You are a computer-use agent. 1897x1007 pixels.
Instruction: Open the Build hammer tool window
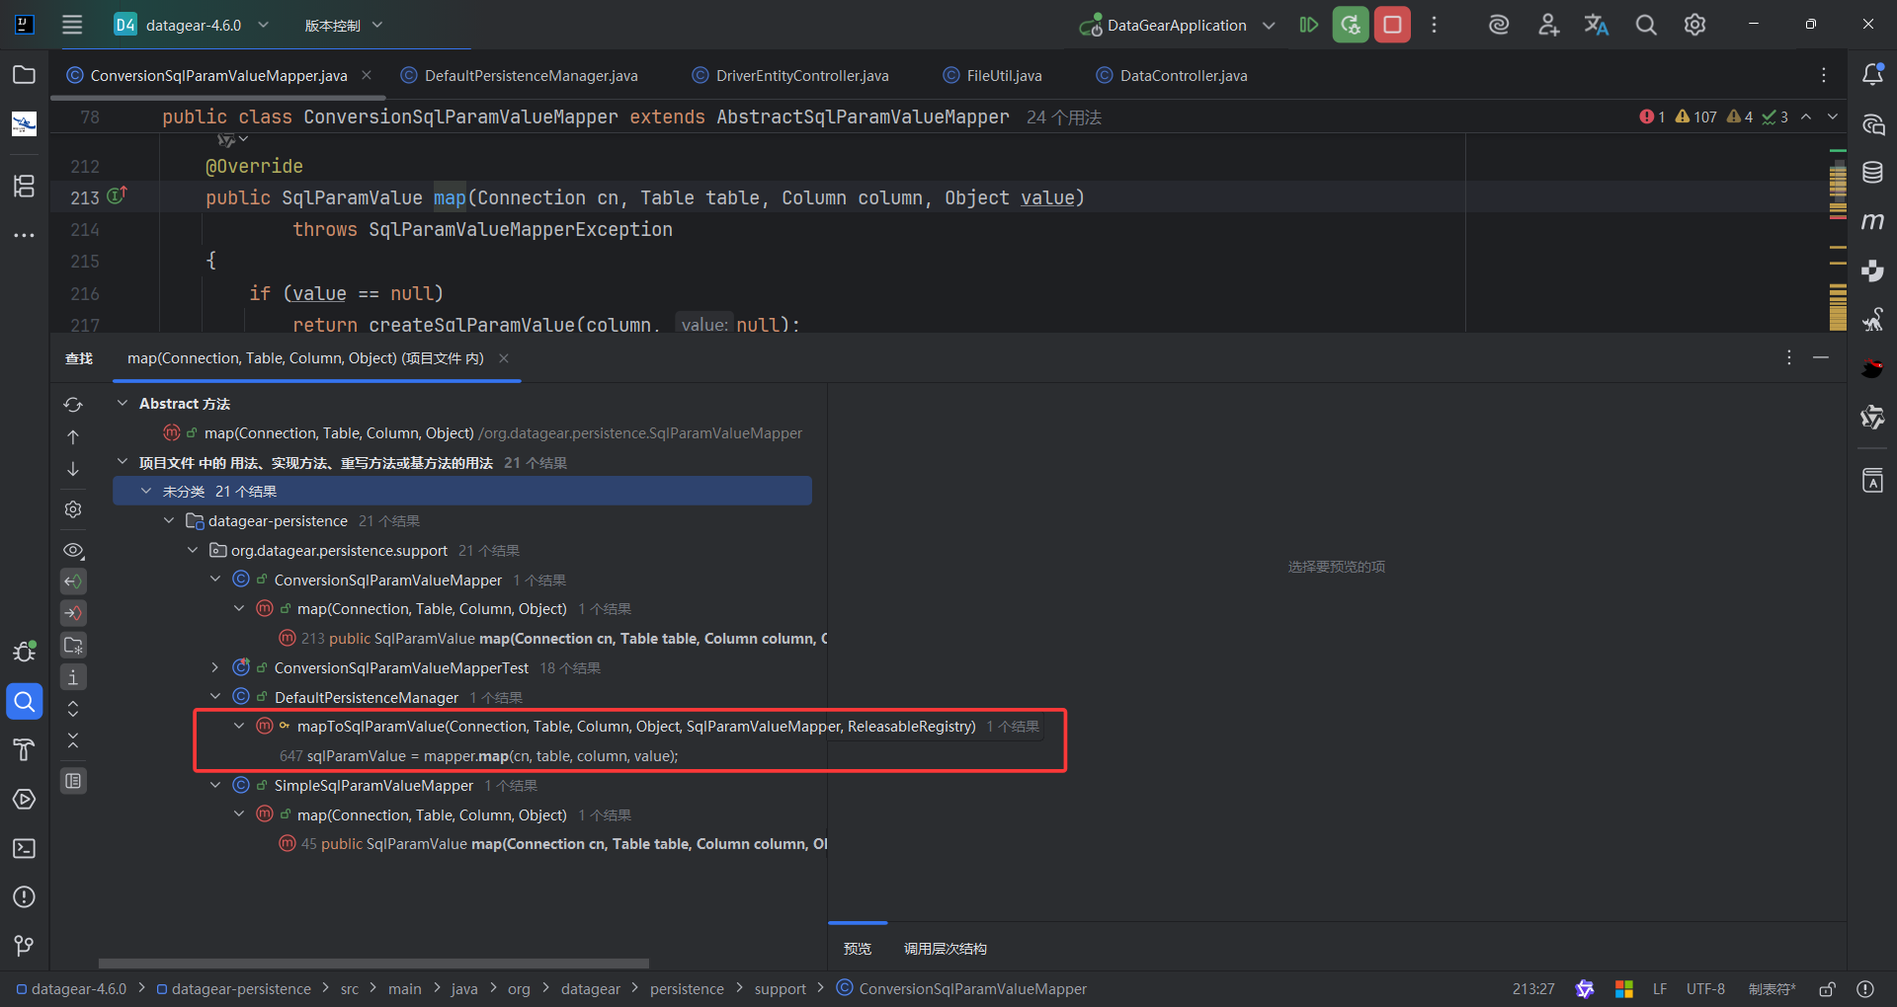click(24, 750)
